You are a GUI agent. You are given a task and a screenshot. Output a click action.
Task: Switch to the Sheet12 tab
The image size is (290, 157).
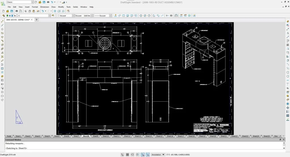pos(127,136)
